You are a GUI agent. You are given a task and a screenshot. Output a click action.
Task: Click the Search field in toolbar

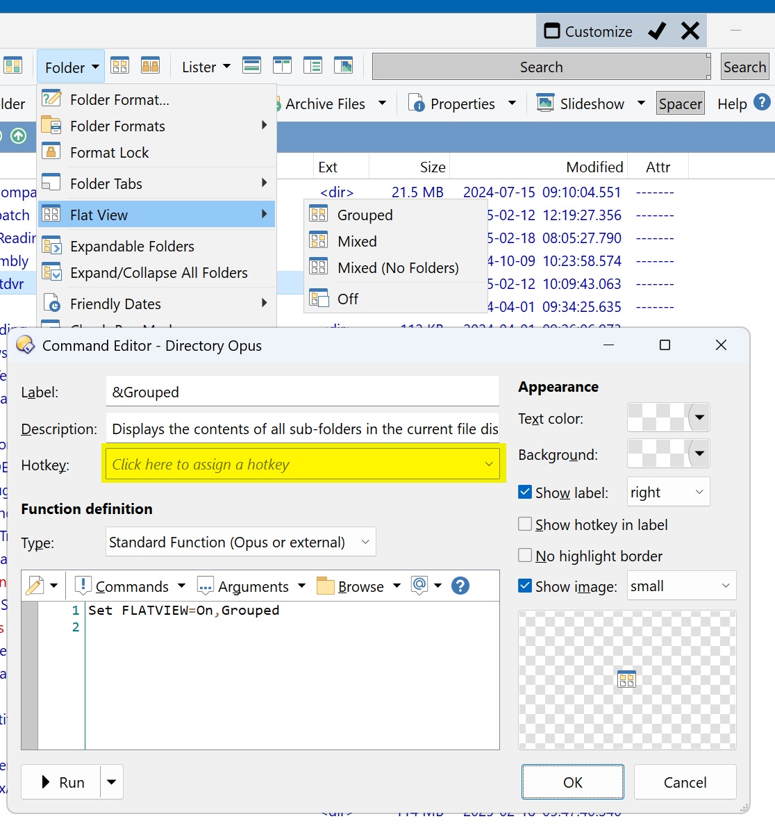pyautogui.click(x=541, y=67)
